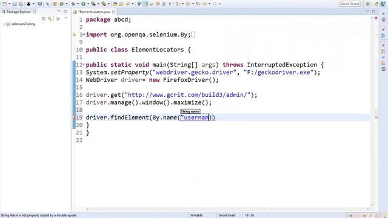Viewport: 388px width, 218px height.
Task: Click the 19 : 36 cursor position indicator
Action: click(x=249, y=216)
